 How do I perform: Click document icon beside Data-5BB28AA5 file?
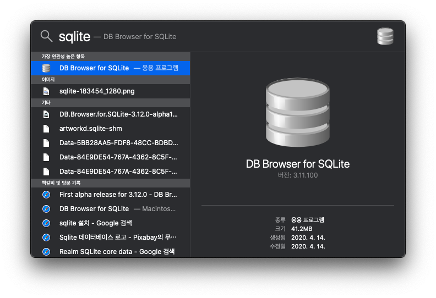(x=46, y=143)
